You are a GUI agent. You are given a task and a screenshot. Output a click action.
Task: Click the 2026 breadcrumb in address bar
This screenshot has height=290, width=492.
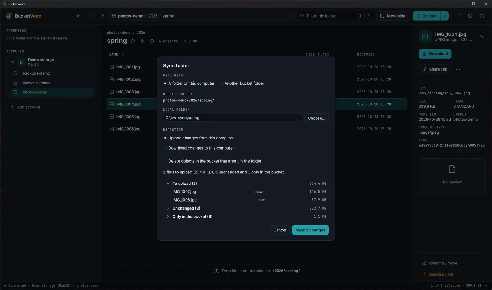(x=153, y=16)
